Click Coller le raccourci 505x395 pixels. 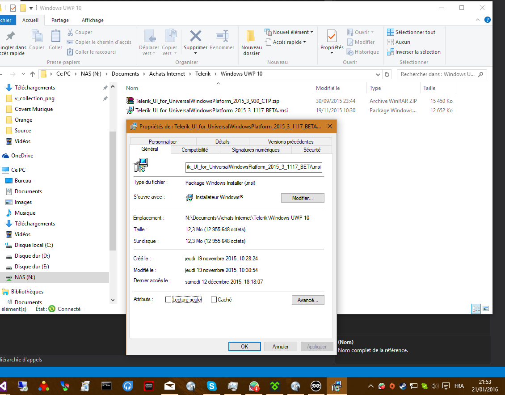(92, 52)
